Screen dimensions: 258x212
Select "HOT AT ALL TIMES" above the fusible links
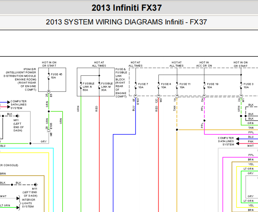[99, 64]
